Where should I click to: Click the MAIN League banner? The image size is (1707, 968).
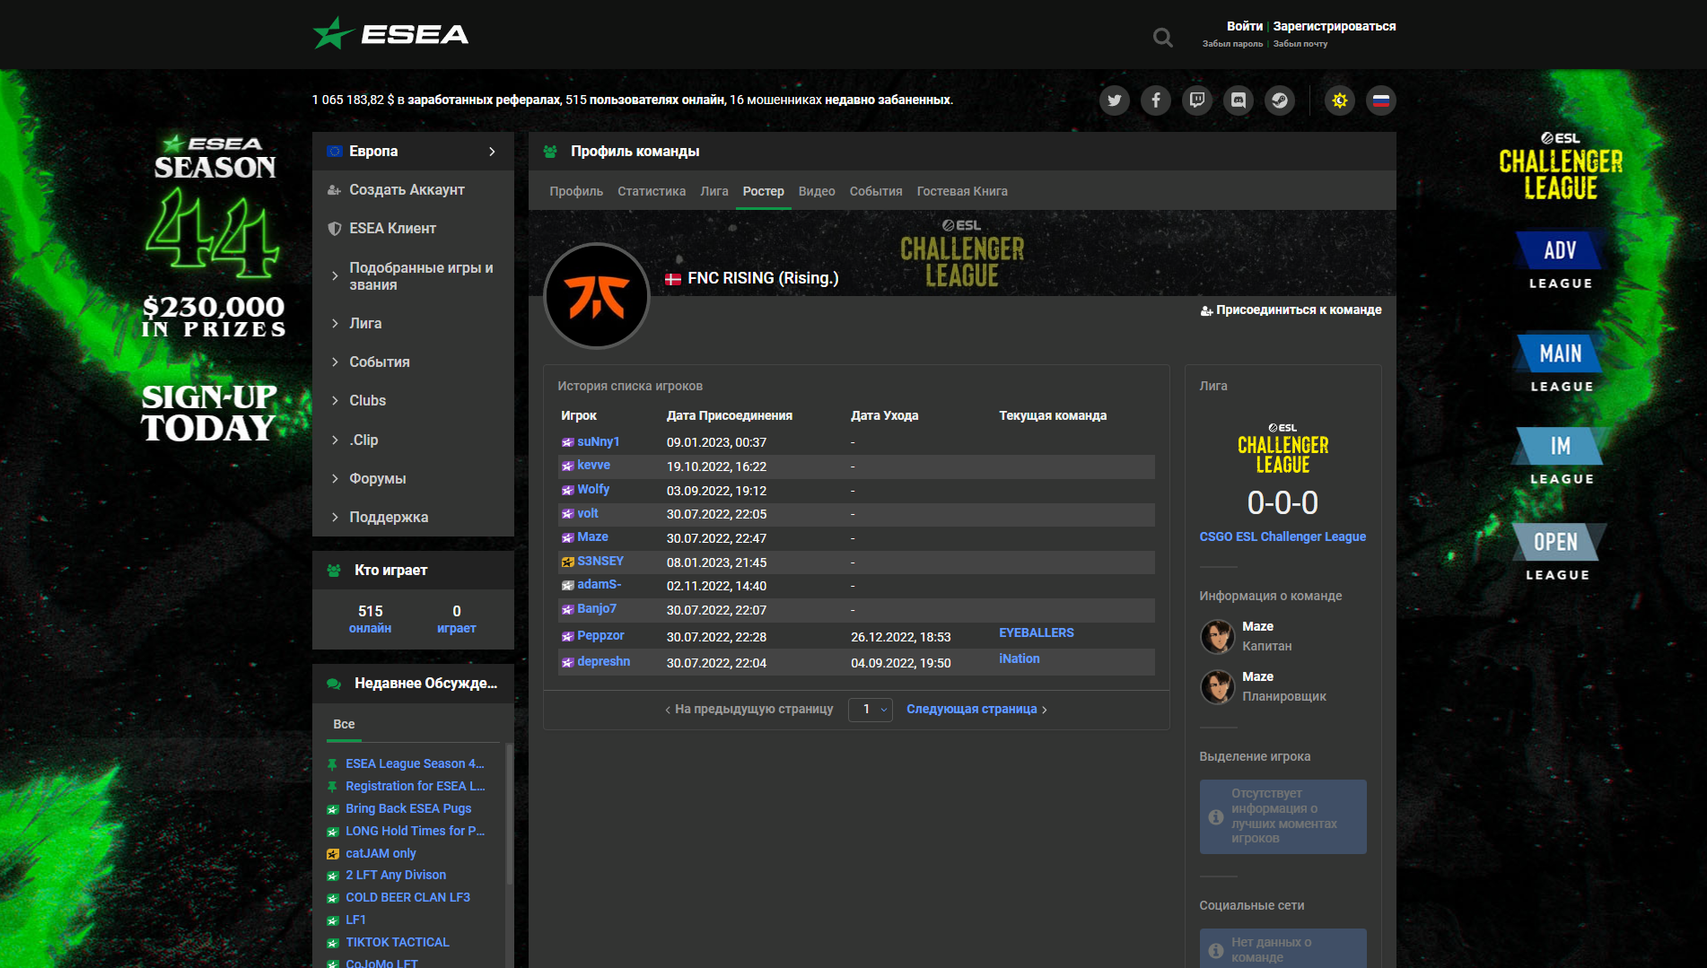pyautogui.click(x=1561, y=364)
